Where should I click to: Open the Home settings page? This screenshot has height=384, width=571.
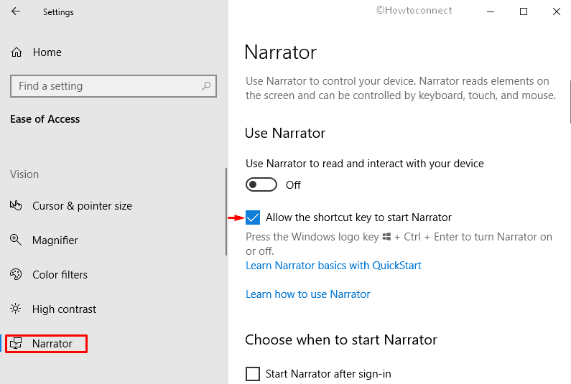(47, 52)
